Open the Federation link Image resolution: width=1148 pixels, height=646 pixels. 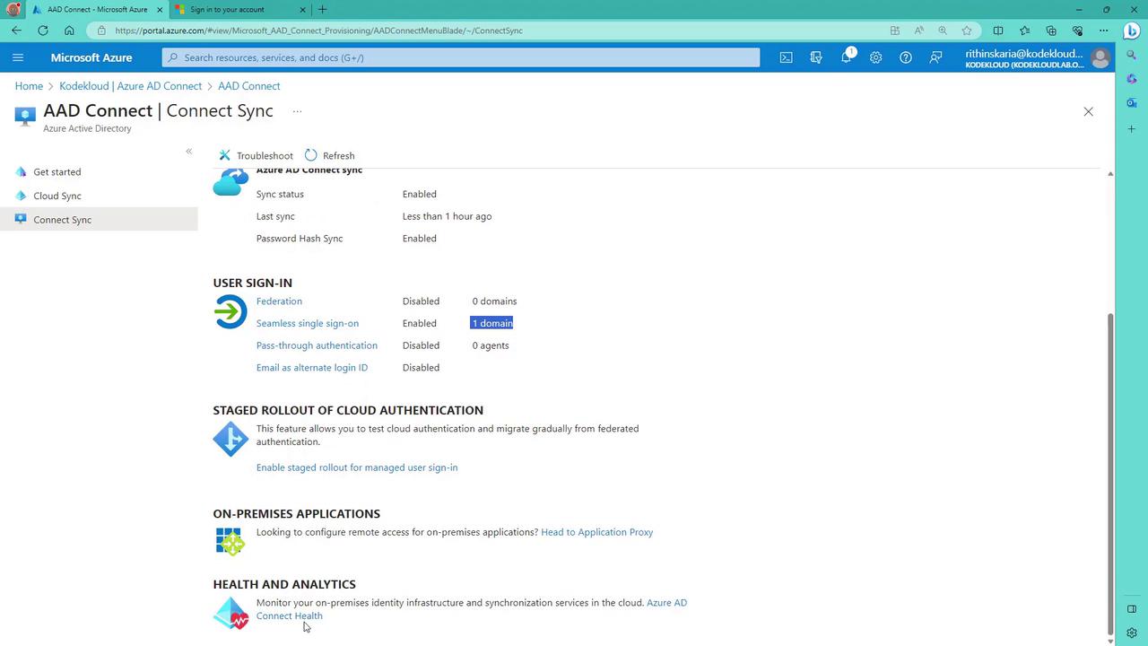pos(279,301)
